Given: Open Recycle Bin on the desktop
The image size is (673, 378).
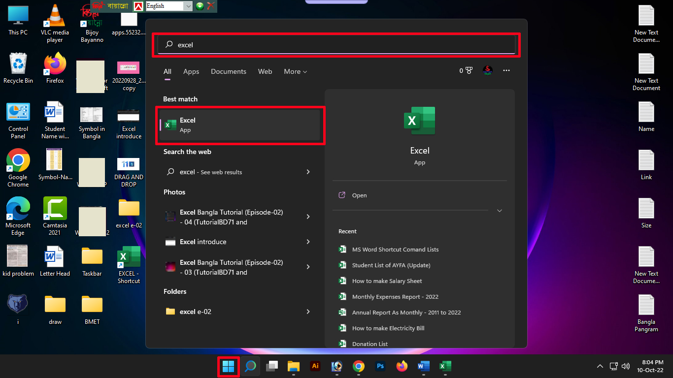Looking at the screenshot, I should (18, 68).
